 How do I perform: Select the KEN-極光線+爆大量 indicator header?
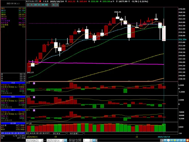(x=13, y=133)
